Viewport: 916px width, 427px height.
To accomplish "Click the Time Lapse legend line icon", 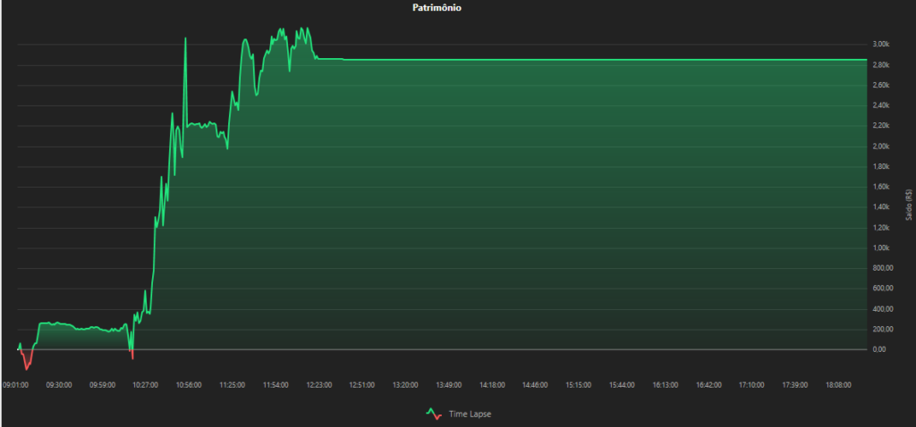I will point(434,414).
